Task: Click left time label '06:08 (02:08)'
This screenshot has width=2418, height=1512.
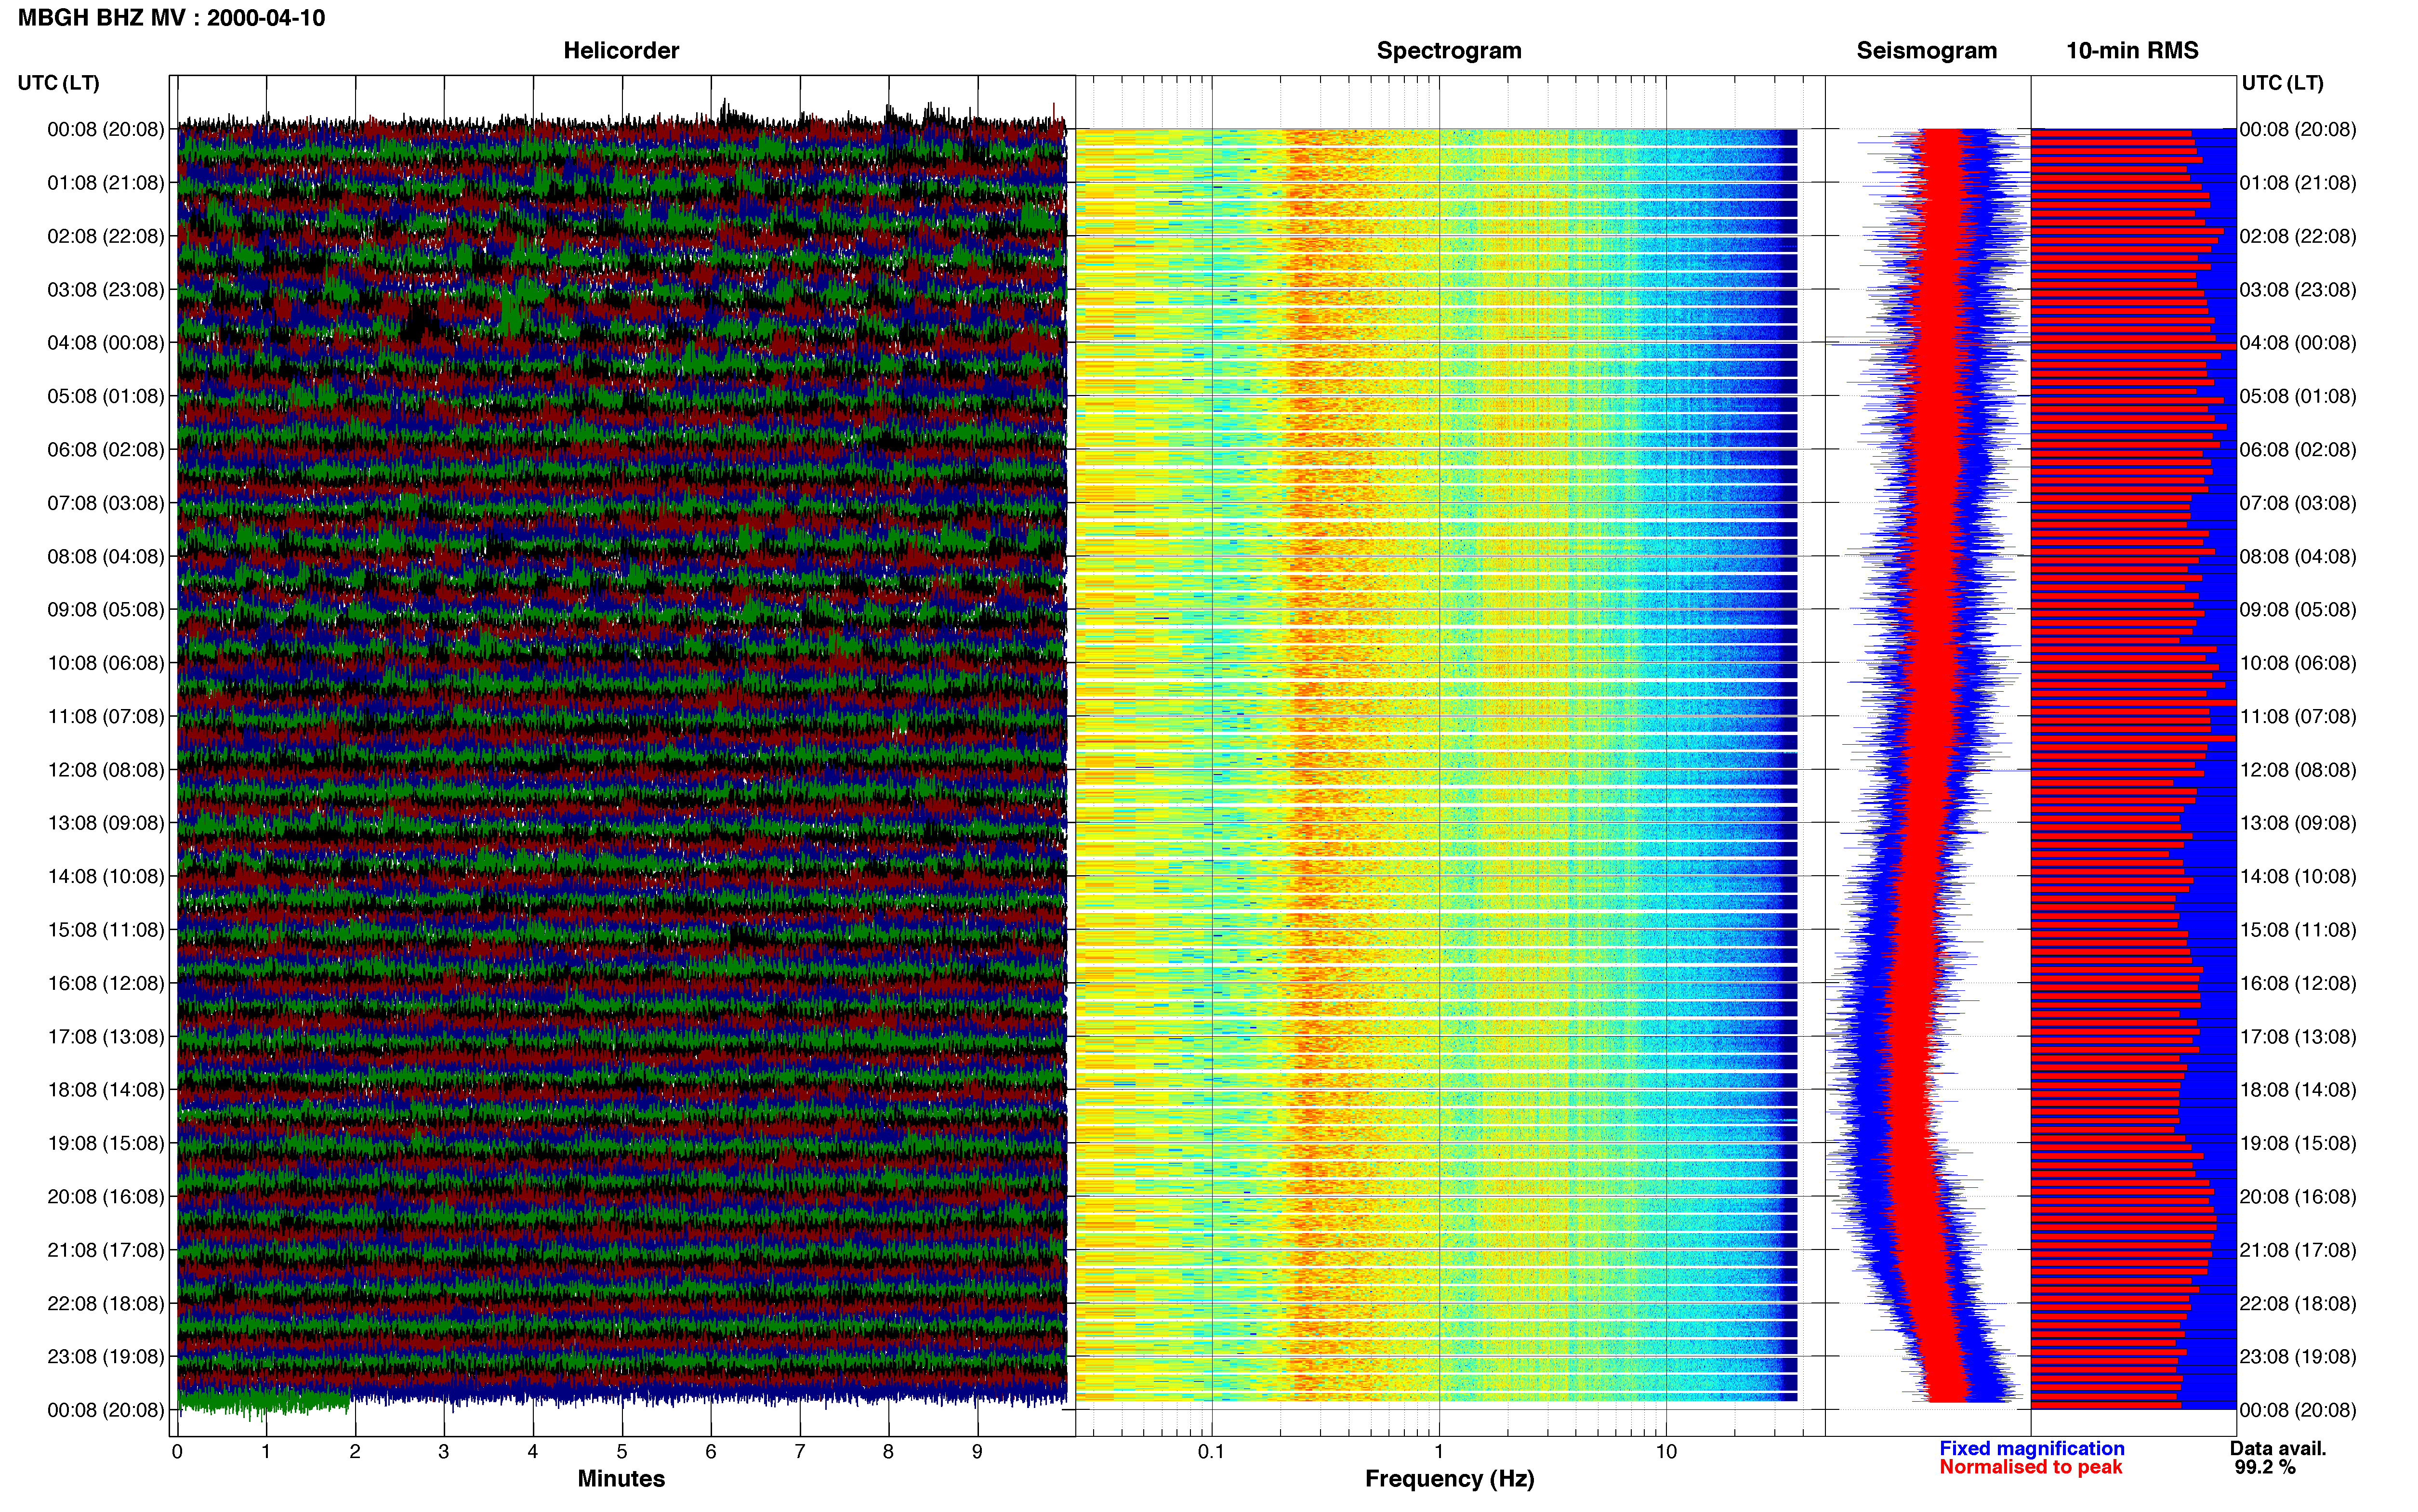Action: 105,449
